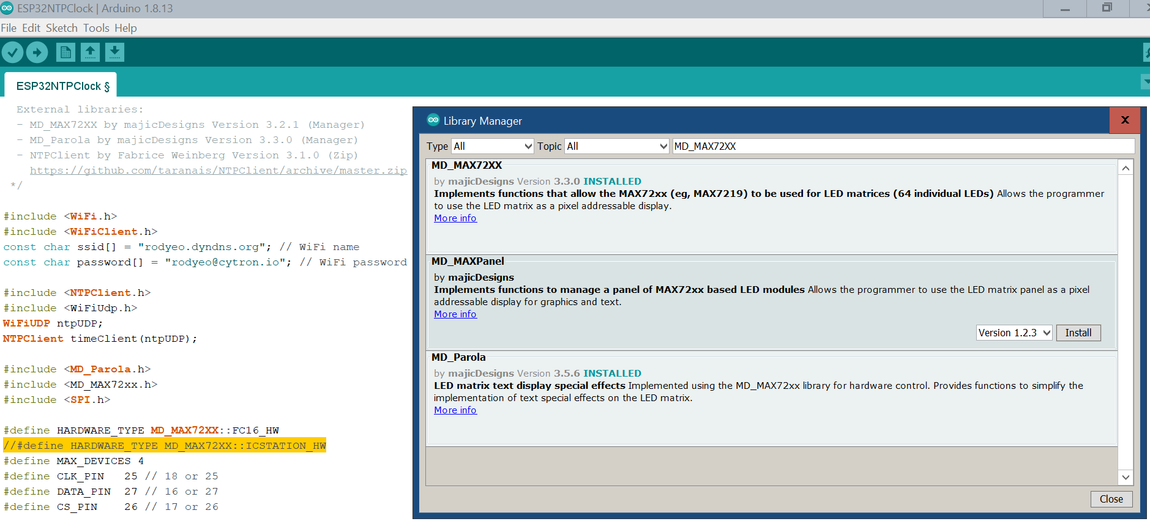Open the File menu
The width and height of the screenshot is (1150, 524).
click(9, 28)
